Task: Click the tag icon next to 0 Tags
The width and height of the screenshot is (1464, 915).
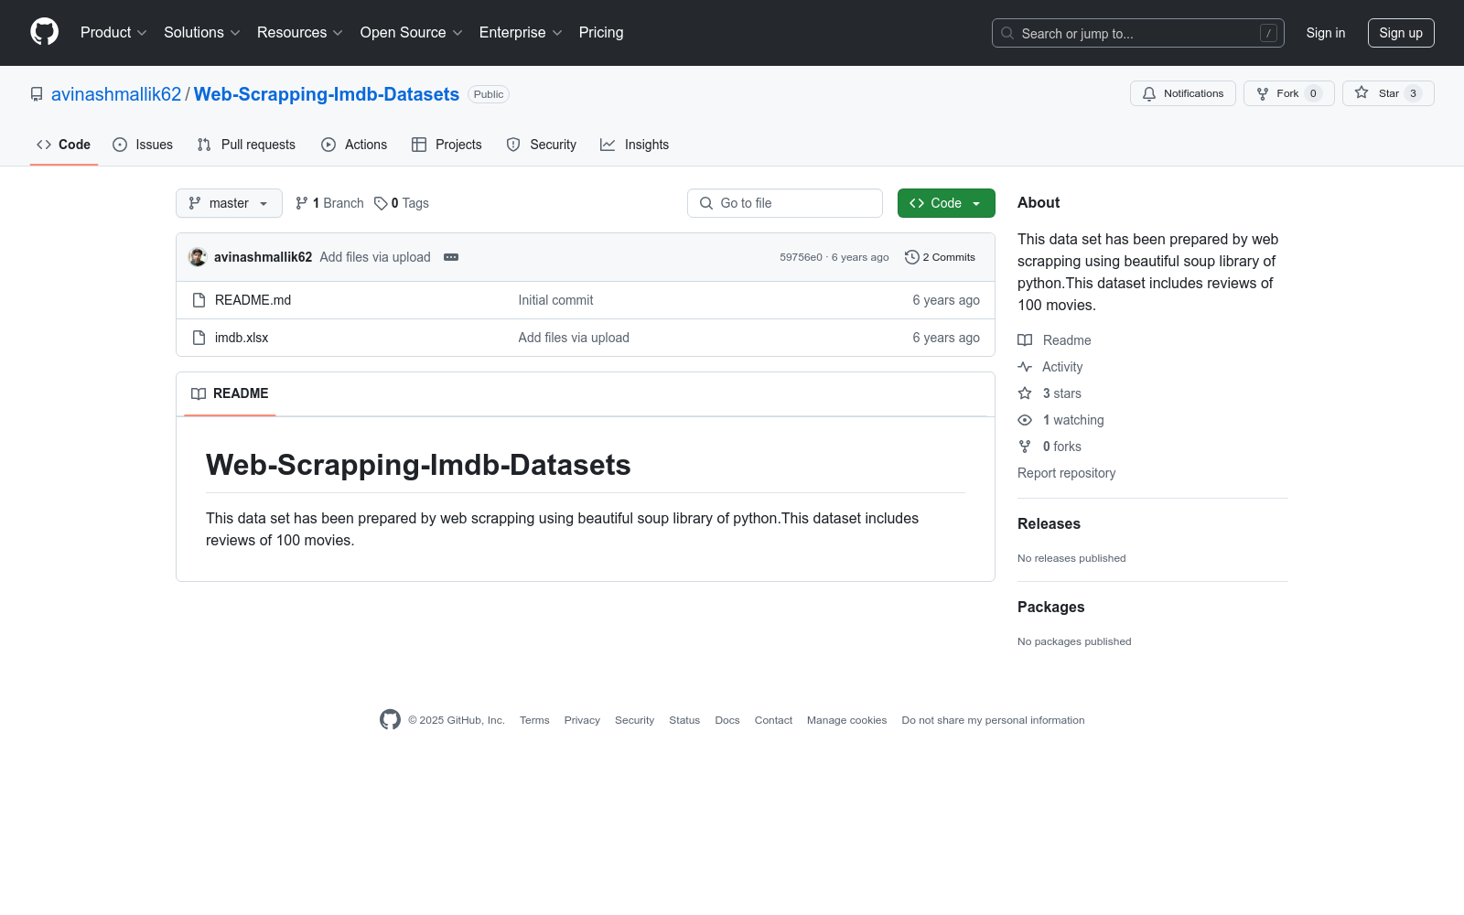Action: pos(381,203)
